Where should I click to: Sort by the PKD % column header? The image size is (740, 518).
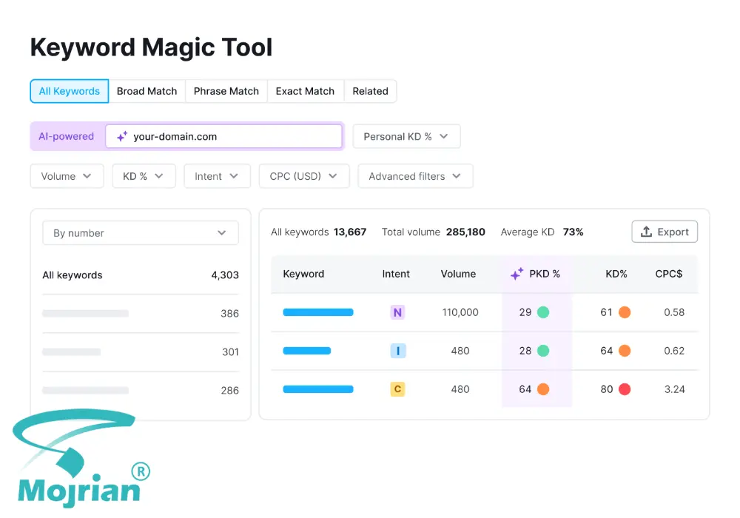click(x=544, y=274)
